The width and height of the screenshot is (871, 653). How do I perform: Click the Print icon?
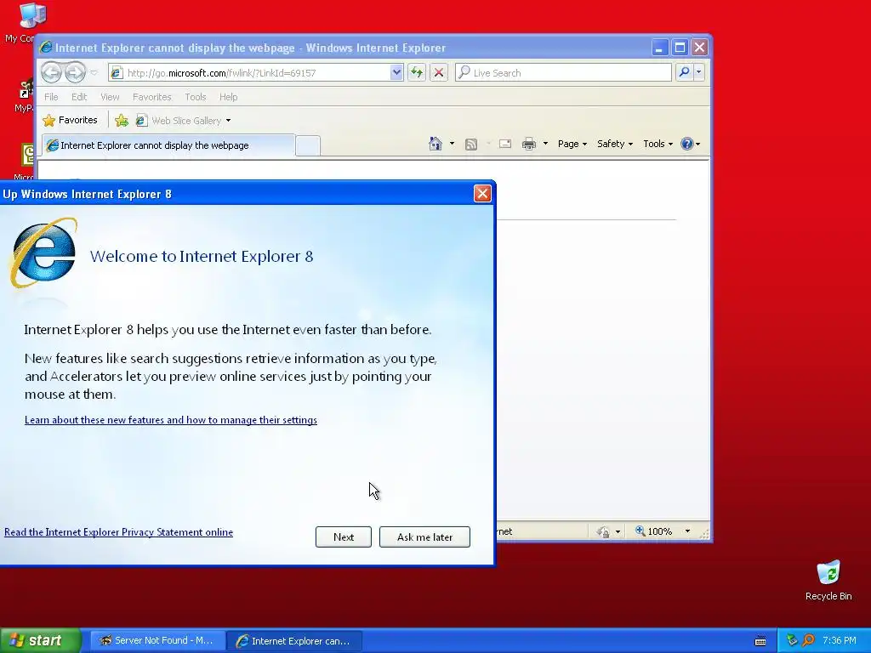click(529, 145)
